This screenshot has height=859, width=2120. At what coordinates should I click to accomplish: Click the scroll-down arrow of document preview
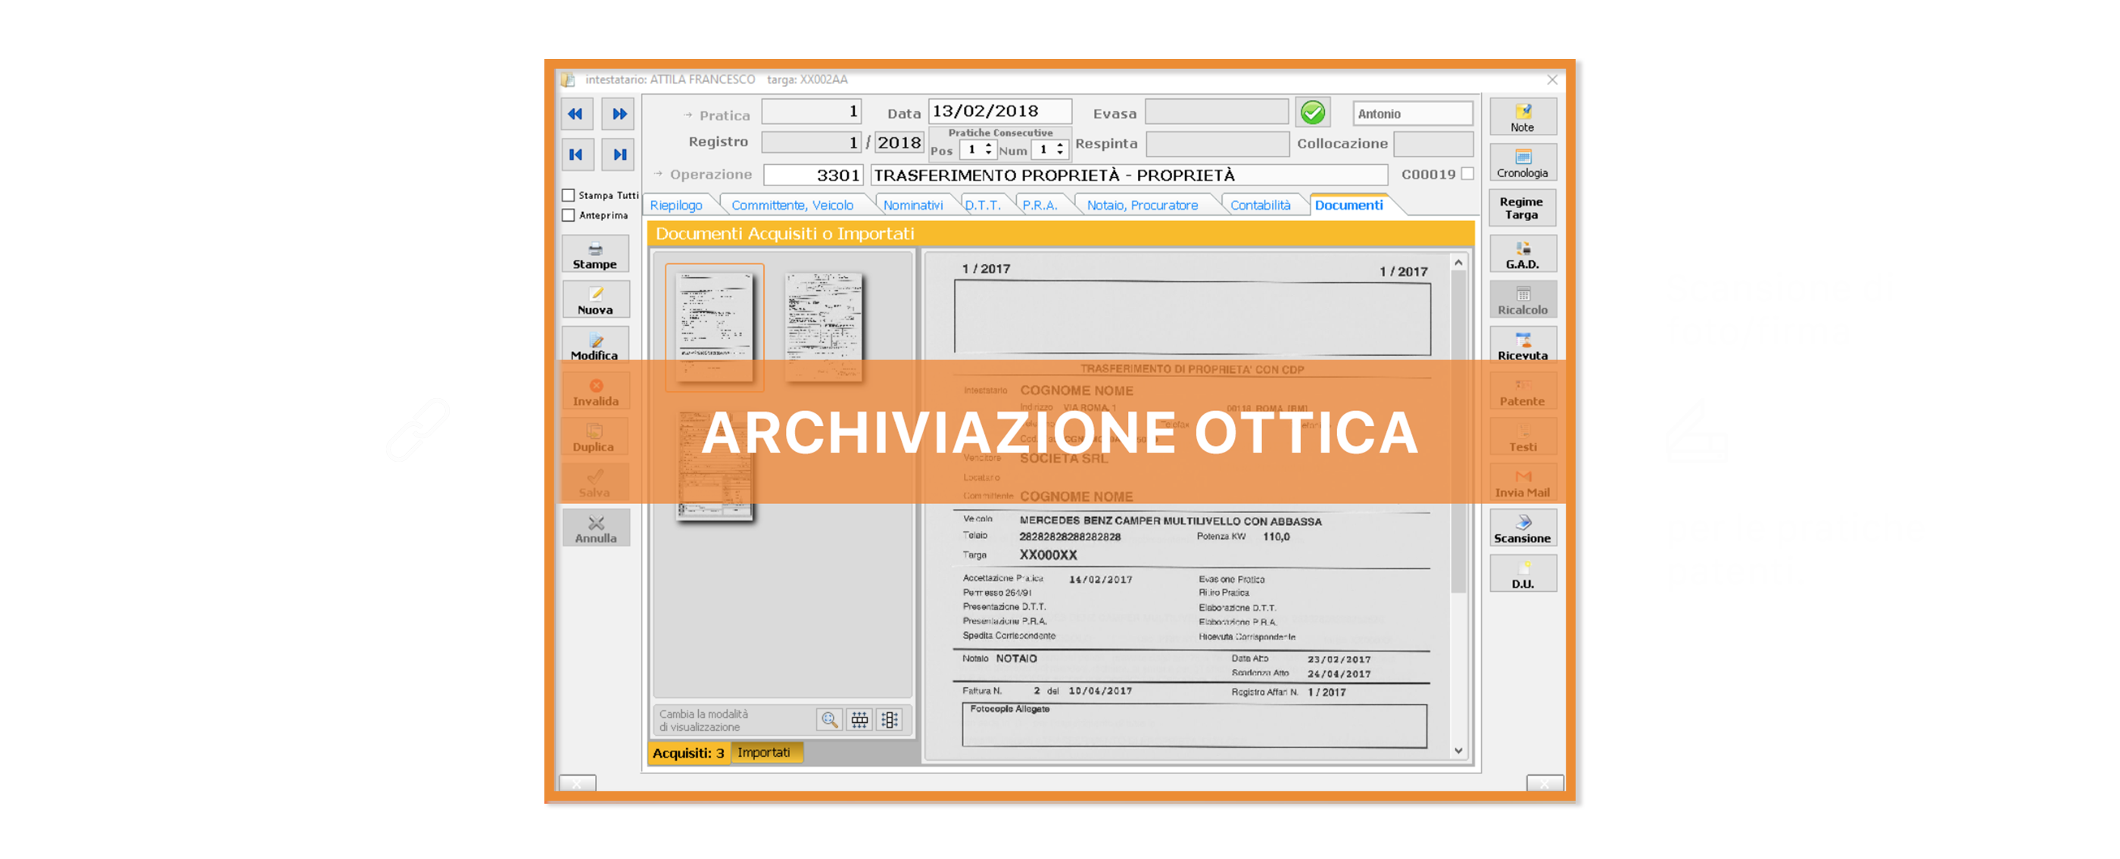pos(1458,750)
